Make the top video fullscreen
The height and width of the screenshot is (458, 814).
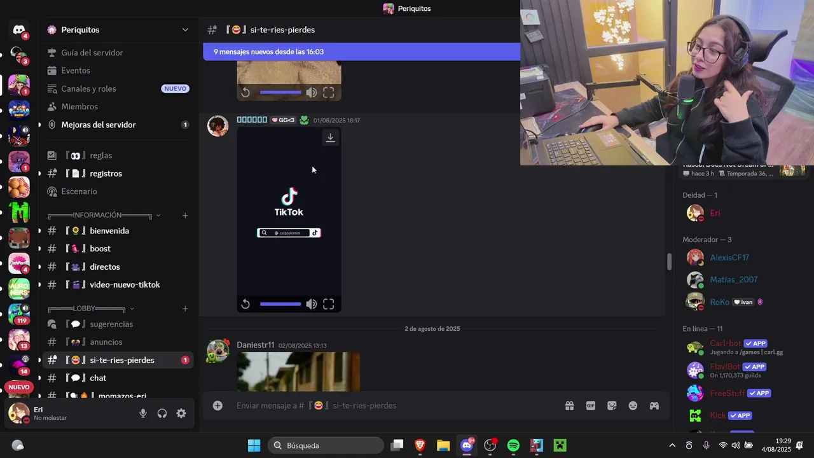tap(328, 93)
